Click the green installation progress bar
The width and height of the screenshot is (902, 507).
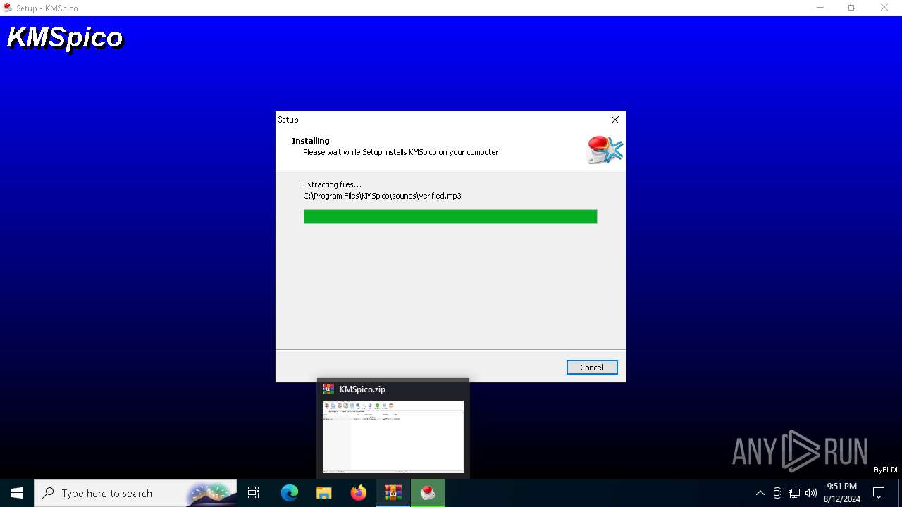point(450,216)
